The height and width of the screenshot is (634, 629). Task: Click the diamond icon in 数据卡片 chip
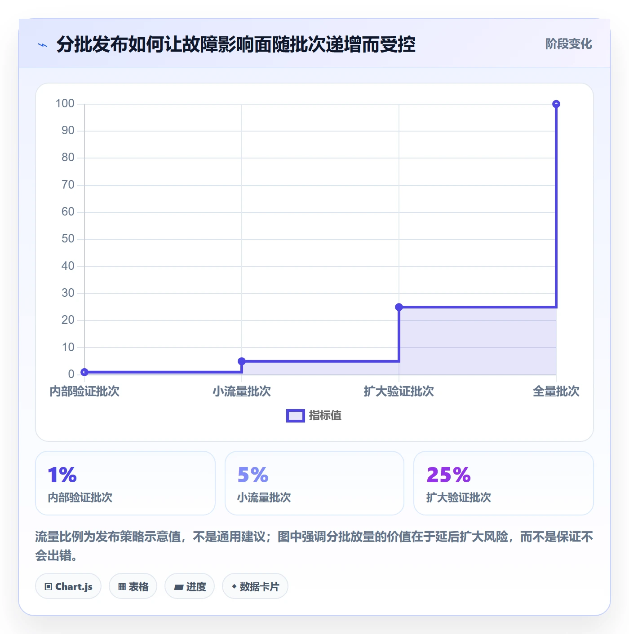(x=234, y=586)
